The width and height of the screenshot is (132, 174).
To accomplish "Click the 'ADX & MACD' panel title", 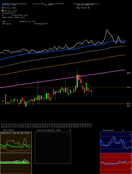I will (8, 130).
